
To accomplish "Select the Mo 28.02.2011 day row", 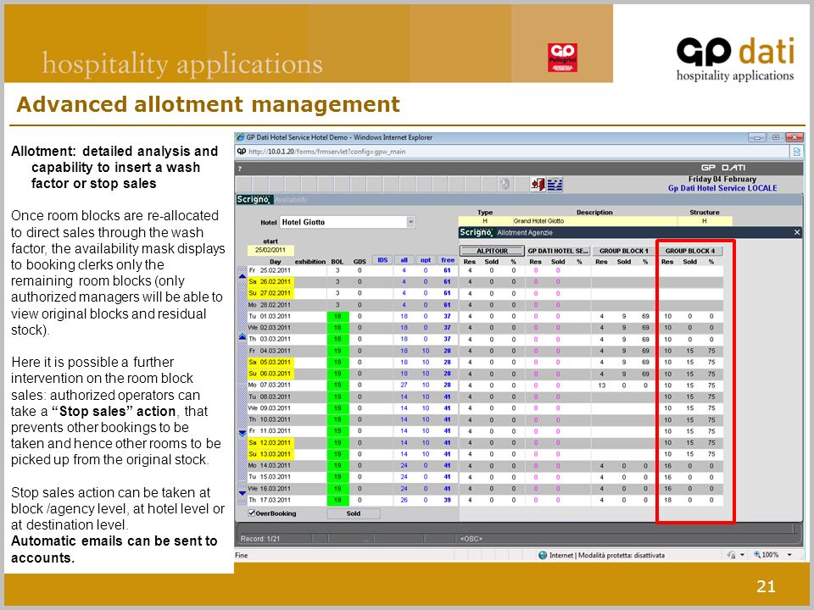I will click(269, 305).
